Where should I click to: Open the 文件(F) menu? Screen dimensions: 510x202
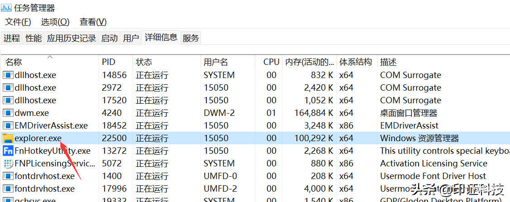18,22
